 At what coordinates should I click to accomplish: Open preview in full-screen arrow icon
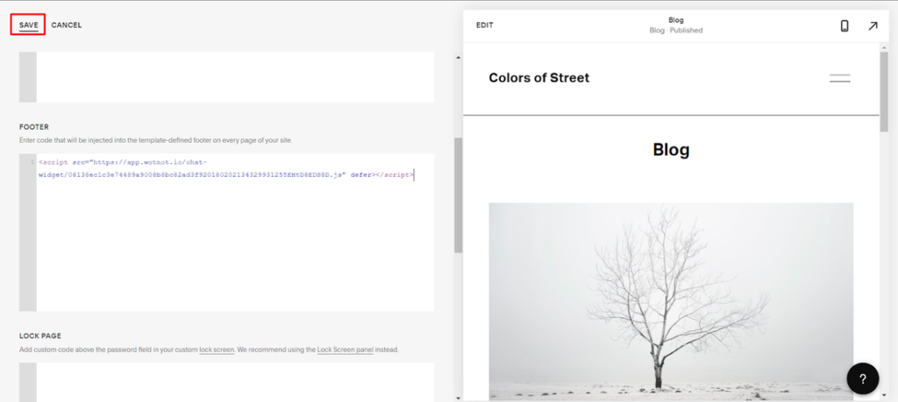coord(873,25)
